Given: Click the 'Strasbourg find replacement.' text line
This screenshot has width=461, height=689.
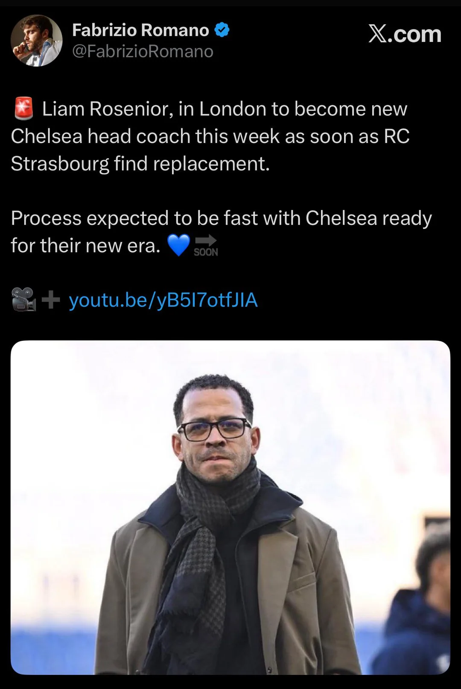Looking at the screenshot, I should click(140, 164).
